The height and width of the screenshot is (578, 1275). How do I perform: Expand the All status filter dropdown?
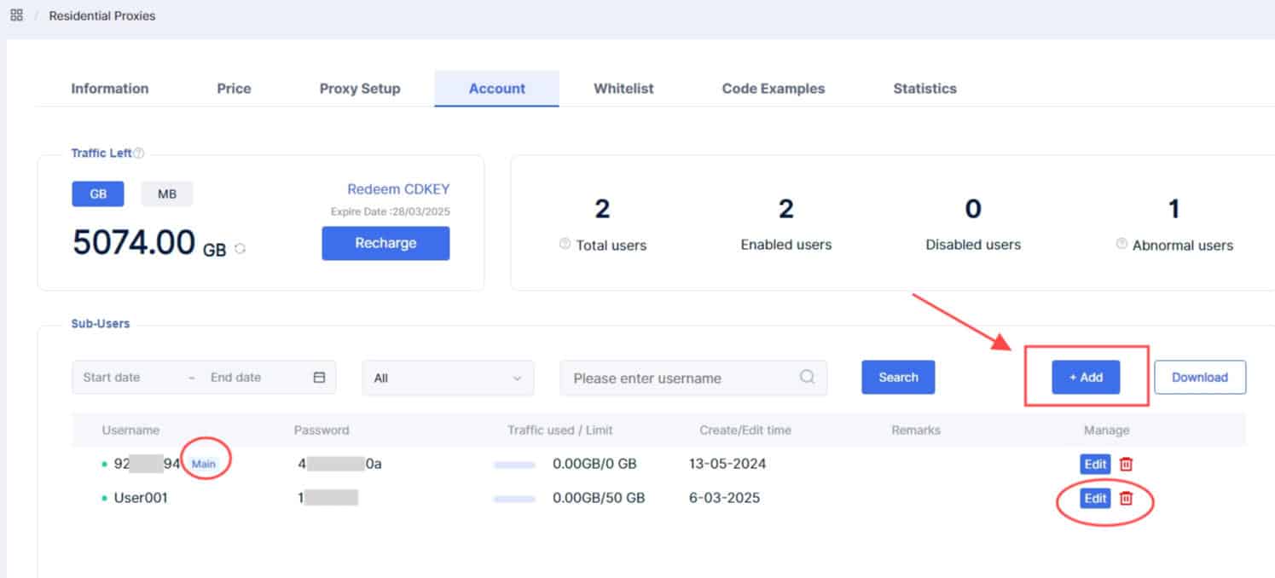449,378
